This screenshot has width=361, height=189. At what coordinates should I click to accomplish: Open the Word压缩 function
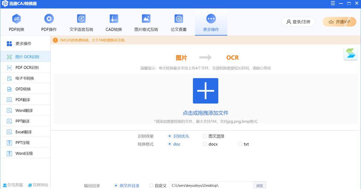(25, 153)
